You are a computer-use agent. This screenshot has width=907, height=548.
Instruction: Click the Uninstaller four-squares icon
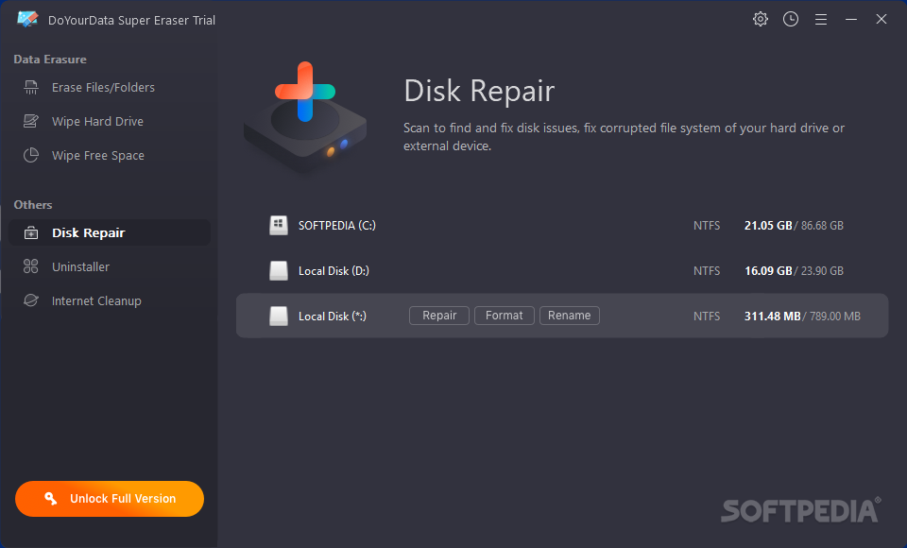30,266
